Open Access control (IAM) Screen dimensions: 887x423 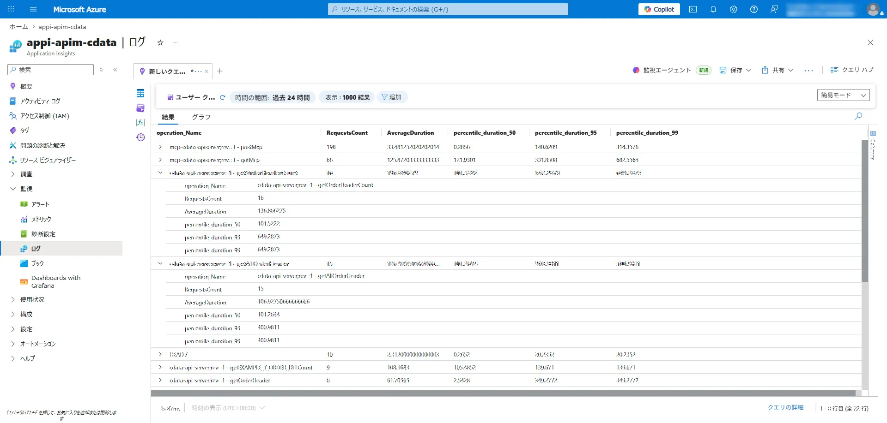(x=44, y=116)
